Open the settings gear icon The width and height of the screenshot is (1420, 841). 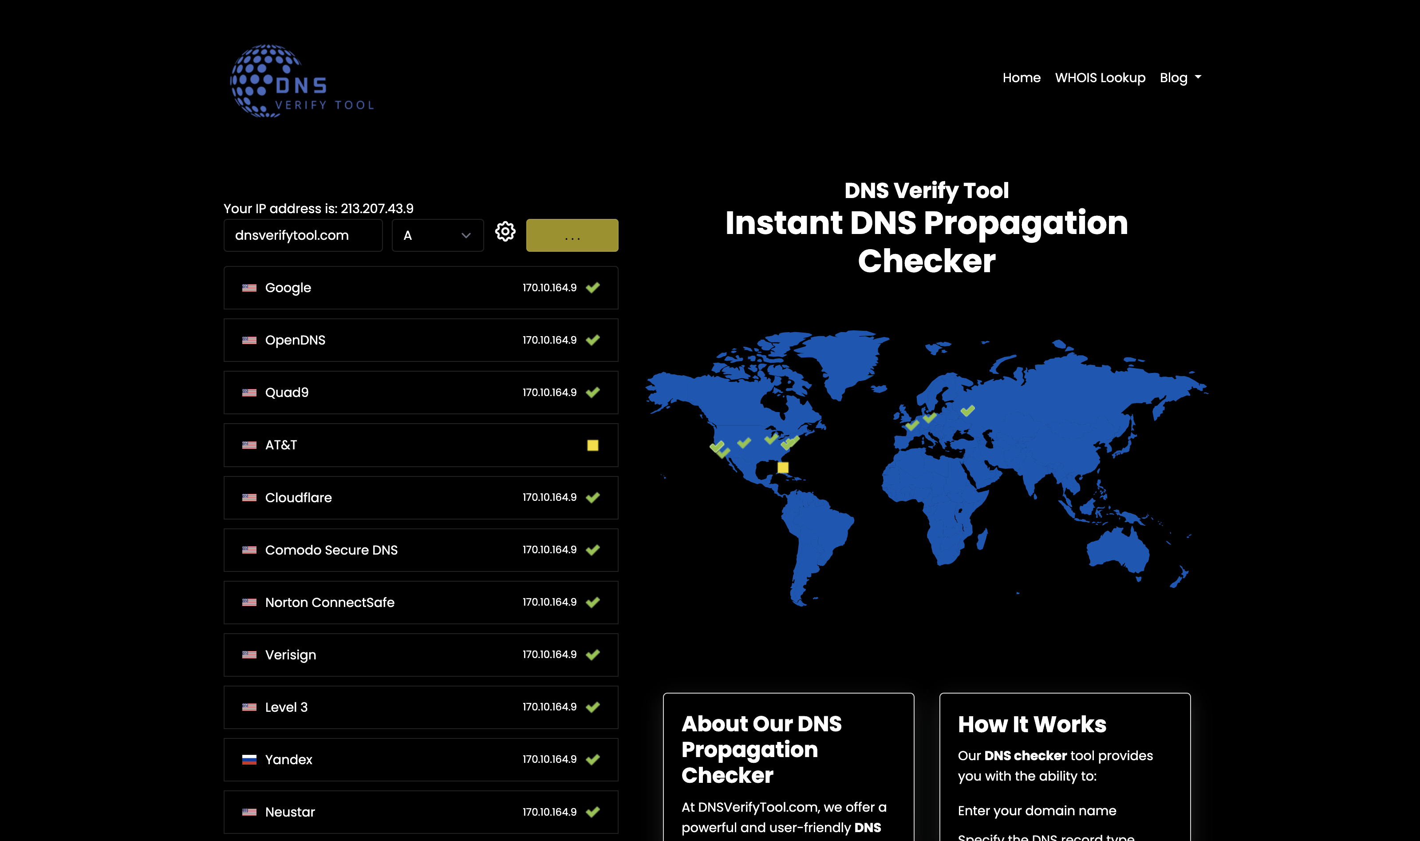pyautogui.click(x=505, y=232)
